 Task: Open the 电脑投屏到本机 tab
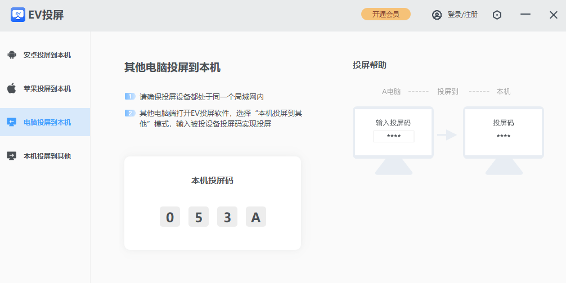point(47,122)
